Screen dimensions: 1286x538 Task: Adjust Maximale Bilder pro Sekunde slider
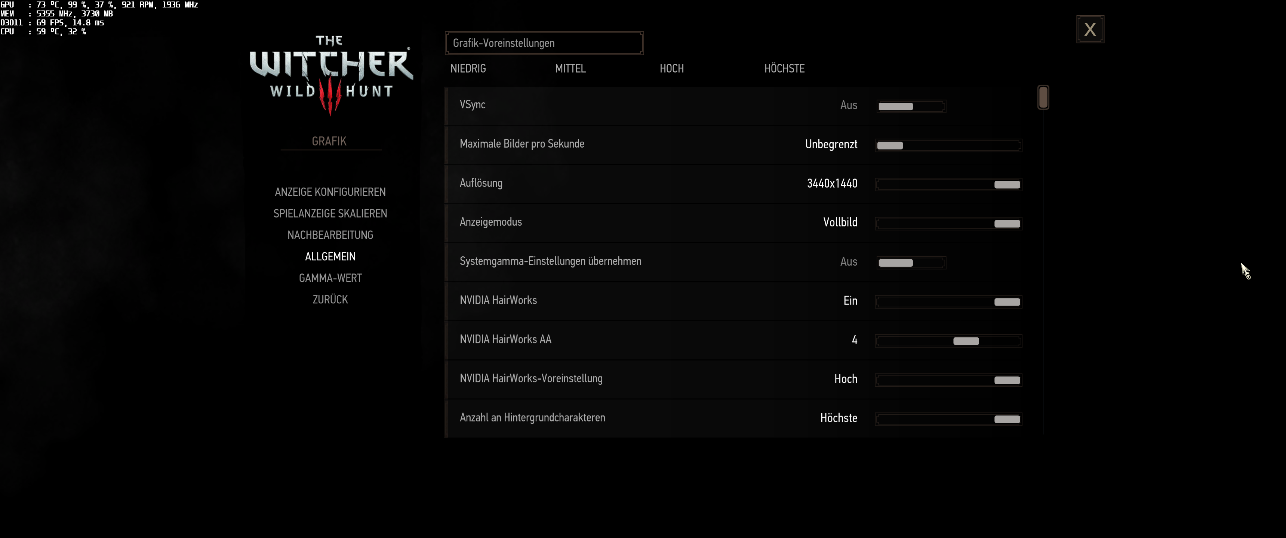(948, 146)
